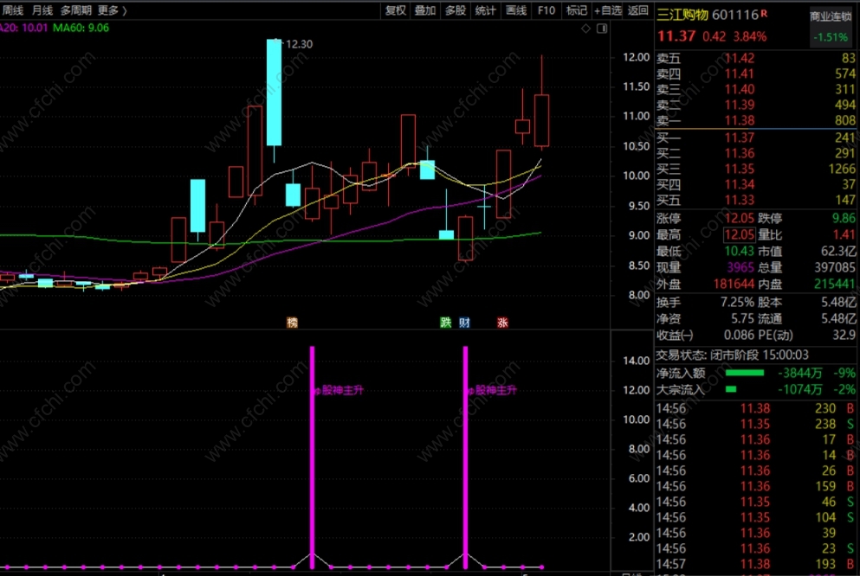Click sector change -1.51%

point(831,37)
